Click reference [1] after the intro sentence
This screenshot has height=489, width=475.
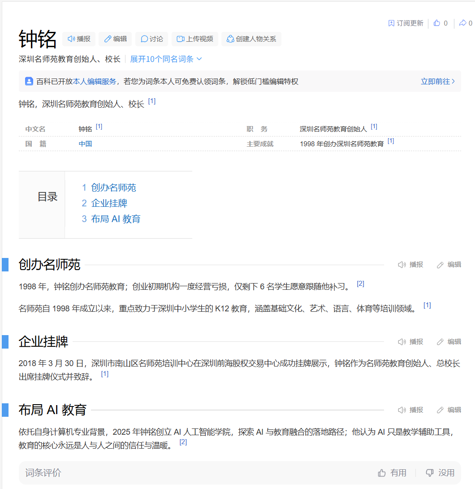(x=152, y=101)
